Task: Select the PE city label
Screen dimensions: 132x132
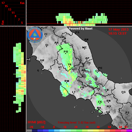Action: (100, 68)
